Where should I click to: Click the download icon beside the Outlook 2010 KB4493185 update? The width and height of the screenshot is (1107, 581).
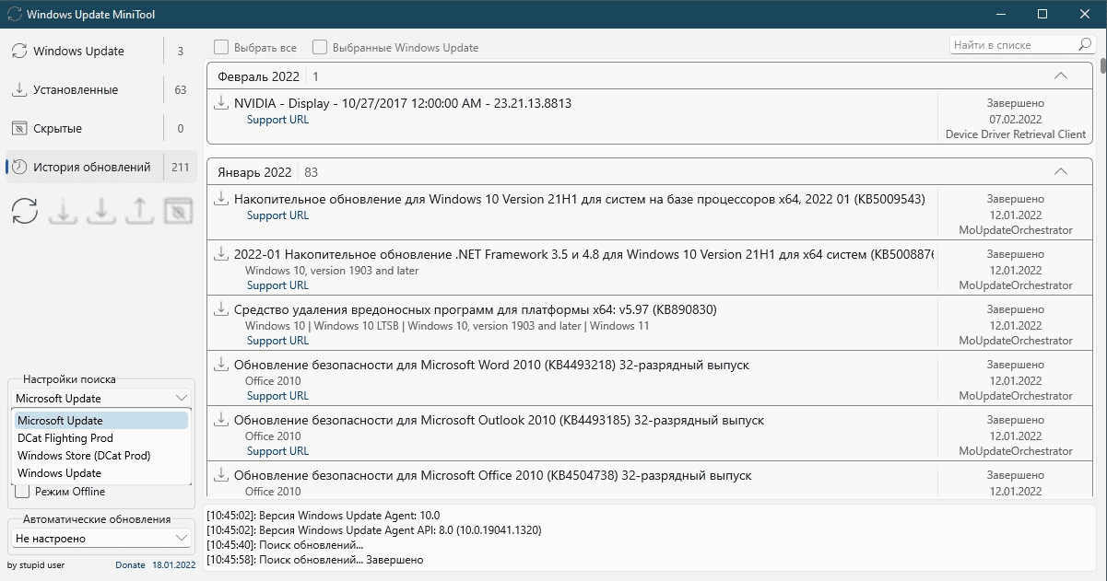(220, 420)
